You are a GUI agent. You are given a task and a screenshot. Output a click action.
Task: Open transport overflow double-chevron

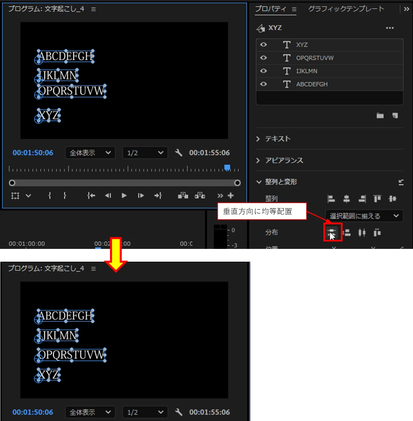pyautogui.click(x=220, y=196)
